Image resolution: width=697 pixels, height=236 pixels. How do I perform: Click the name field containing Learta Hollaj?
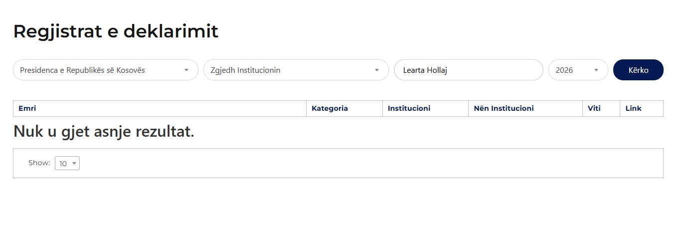[468, 70]
